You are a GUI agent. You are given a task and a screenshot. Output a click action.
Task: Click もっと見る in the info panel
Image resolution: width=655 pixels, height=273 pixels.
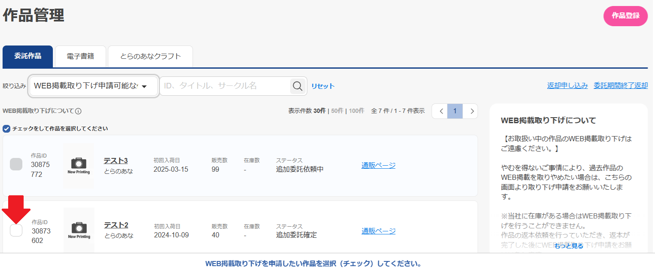tap(569, 246)
